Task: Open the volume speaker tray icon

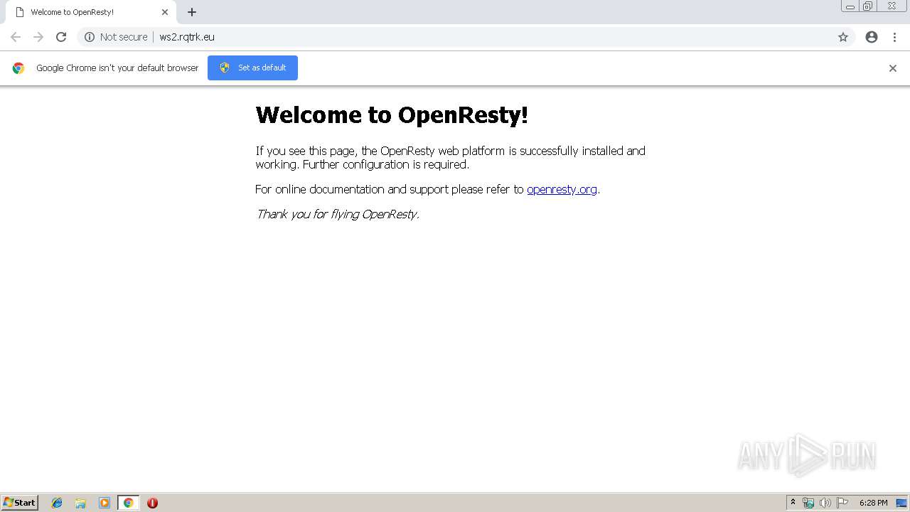Action: click(825, 503)
